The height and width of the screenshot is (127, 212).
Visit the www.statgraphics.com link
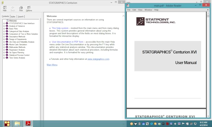(98, 59)
